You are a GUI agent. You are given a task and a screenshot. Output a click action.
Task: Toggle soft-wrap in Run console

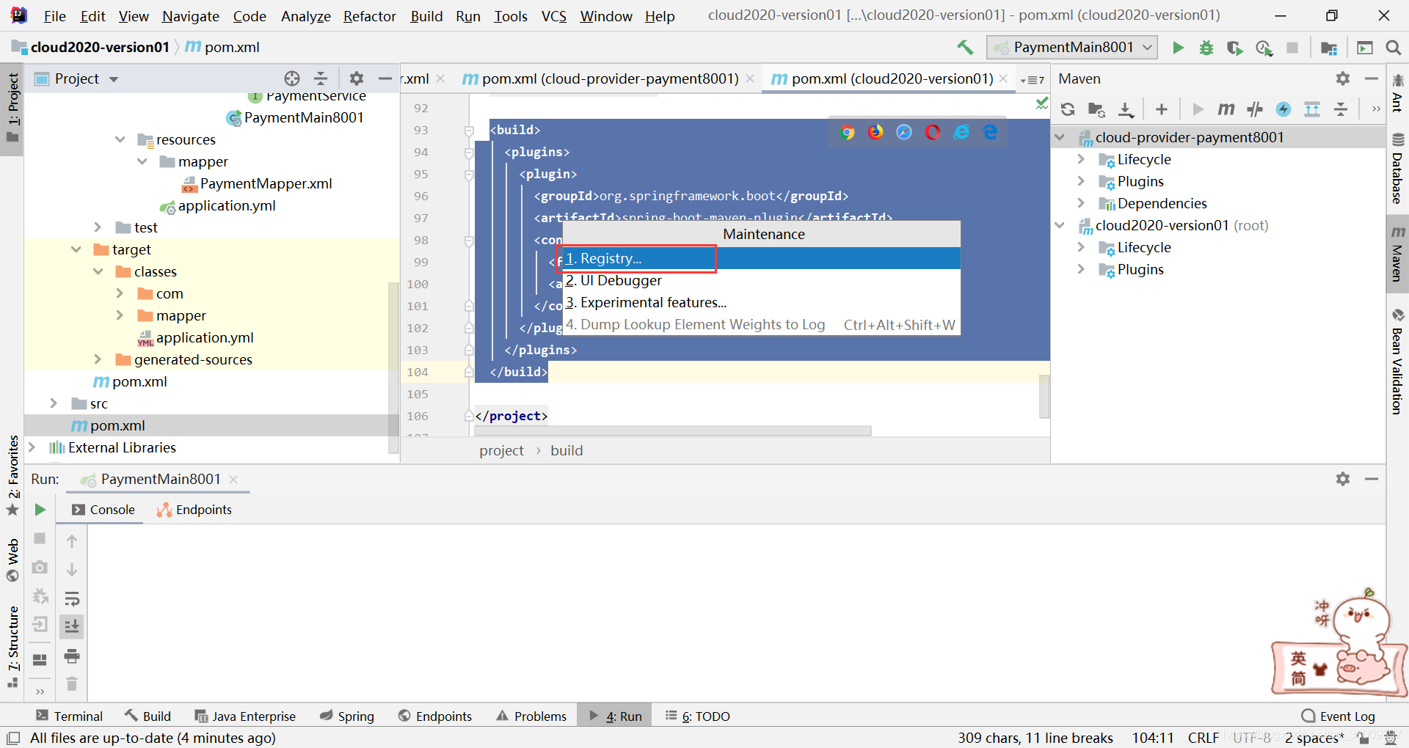(x=72, y=598)
